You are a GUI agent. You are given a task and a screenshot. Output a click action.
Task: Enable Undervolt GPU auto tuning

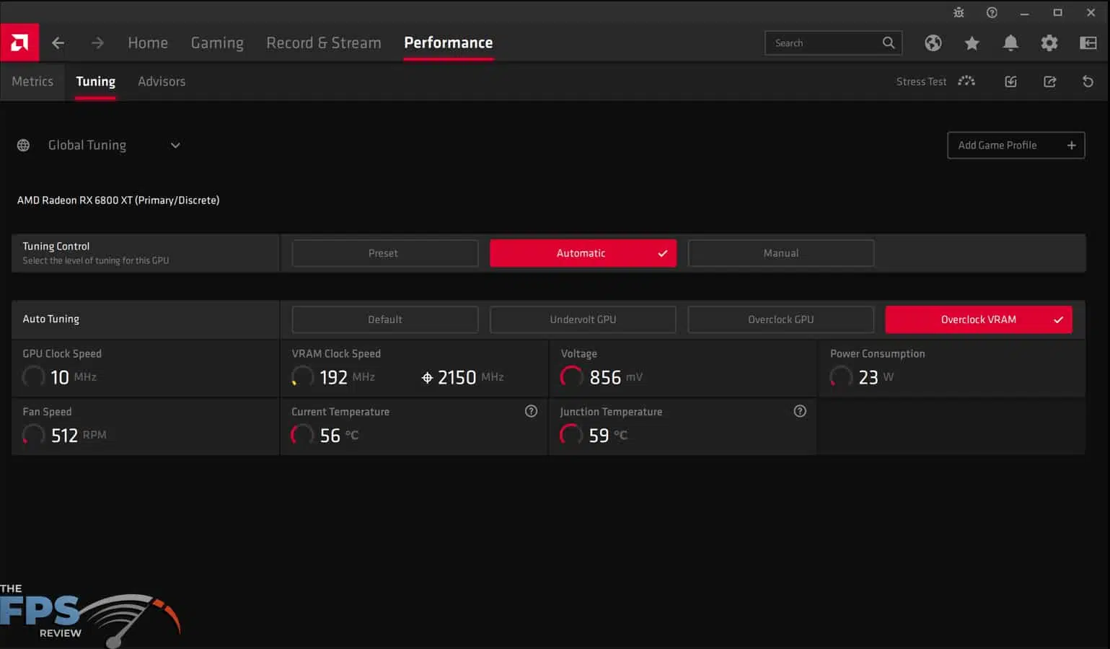[582, 319]
